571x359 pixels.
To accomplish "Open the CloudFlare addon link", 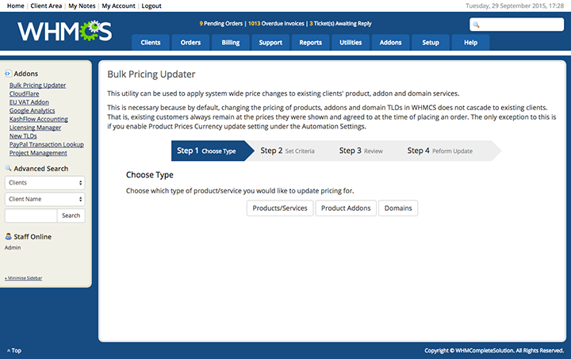I will [24, 94].
